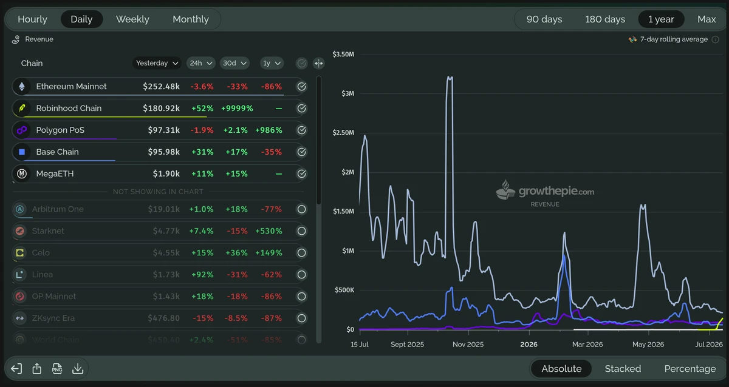Open the 30d change dropdown
Image resolution: width=729 pixels, height=387 pixels.
235,63
